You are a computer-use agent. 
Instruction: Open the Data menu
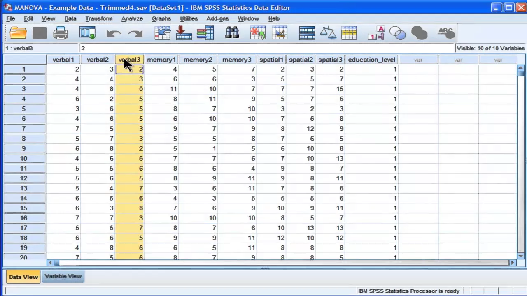pyautogui.click(x=70, y=18)
